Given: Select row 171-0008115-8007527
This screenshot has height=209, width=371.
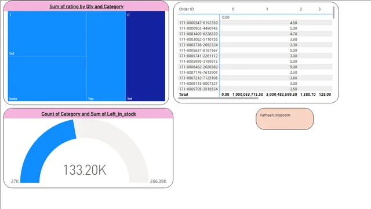Looking at the screenshot, I should click(255, 84).
